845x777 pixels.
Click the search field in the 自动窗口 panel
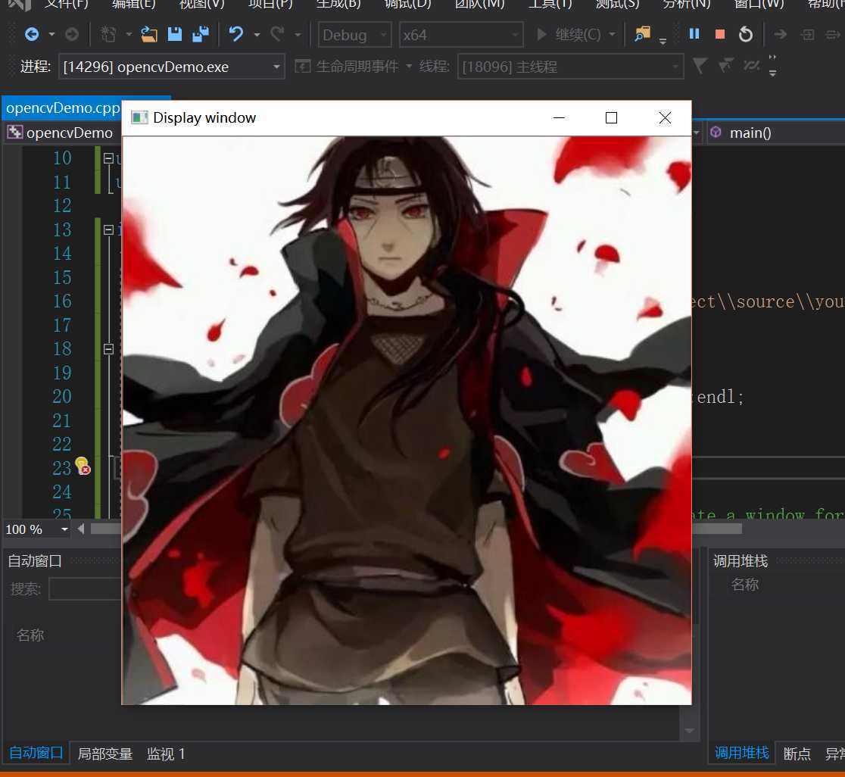click(x=85, y=588)
